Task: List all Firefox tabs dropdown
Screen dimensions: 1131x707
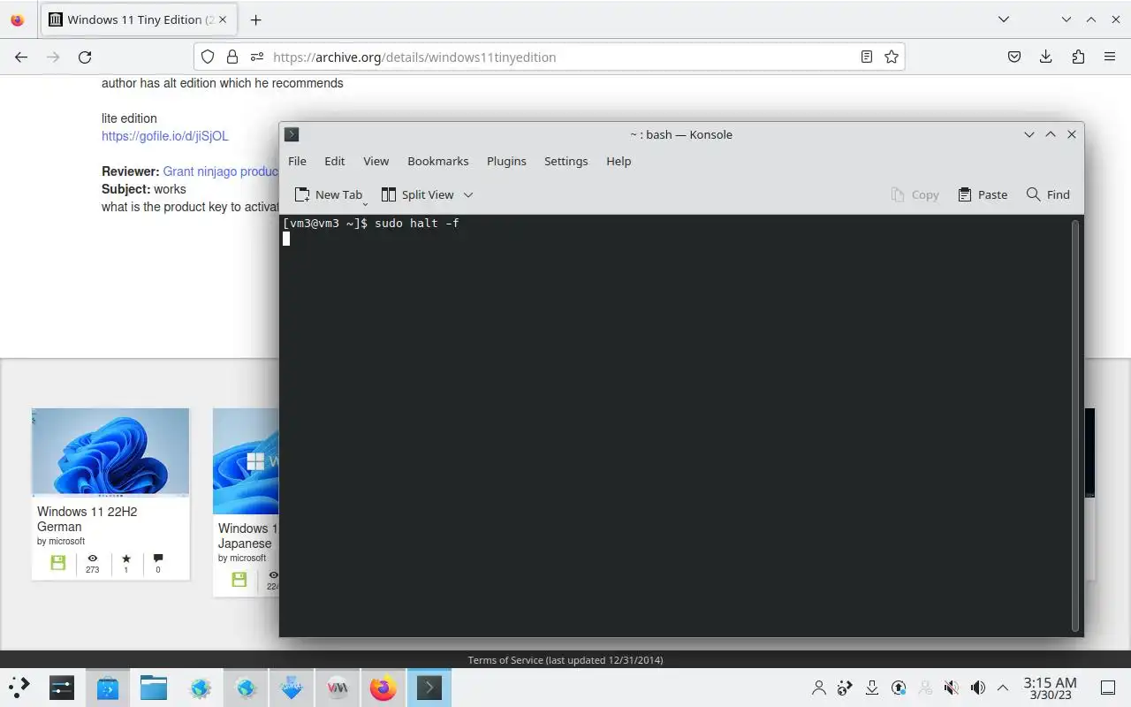Action: click(1004, 19)
